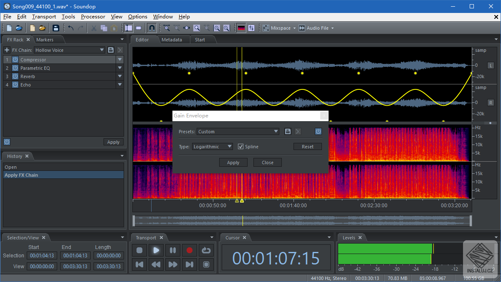This screenshot has width=501, height=282.
Task: Toggle loop playback in Transport
Action: pyautogui.click(x=206, y=250)
